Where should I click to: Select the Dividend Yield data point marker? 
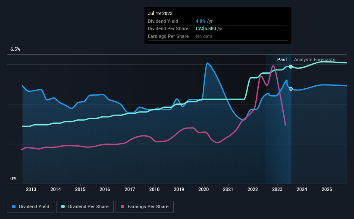(291, 89)
